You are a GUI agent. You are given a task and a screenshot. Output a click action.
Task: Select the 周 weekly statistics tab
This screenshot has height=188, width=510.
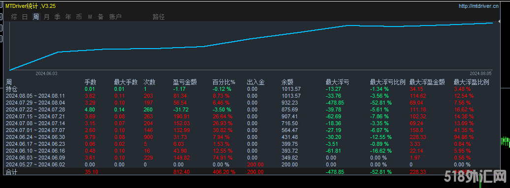tap(36, 17)
